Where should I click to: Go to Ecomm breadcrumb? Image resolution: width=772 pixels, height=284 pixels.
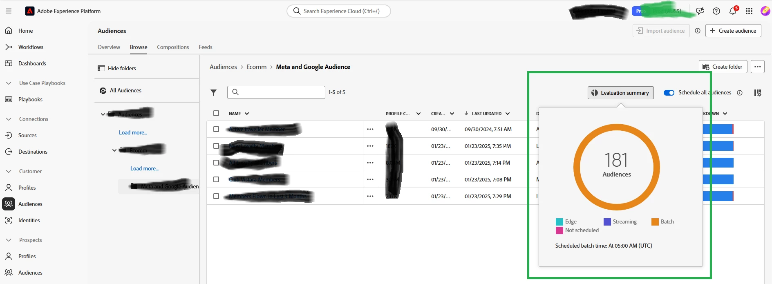click(256, 67)
